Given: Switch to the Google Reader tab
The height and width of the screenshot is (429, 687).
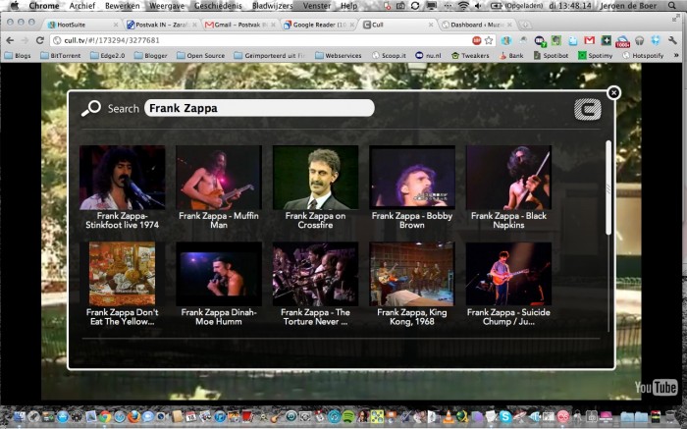Looking at the screenshot, I should point(319,25).
